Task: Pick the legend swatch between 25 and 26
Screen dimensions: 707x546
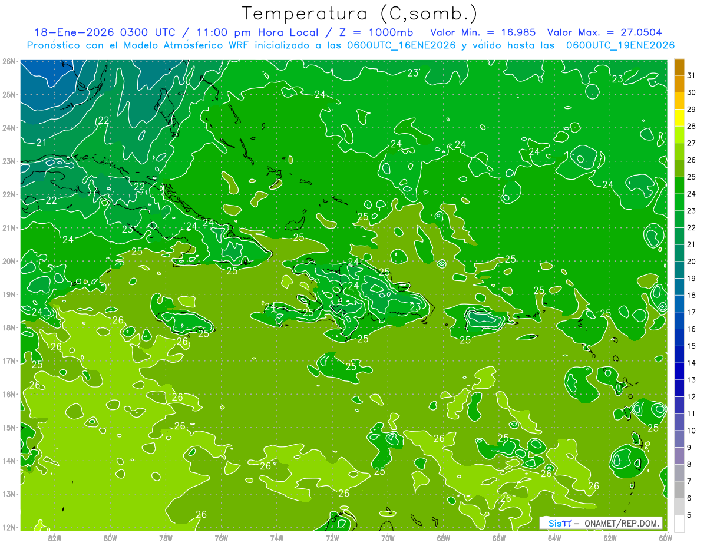Action: pos(679,168)
